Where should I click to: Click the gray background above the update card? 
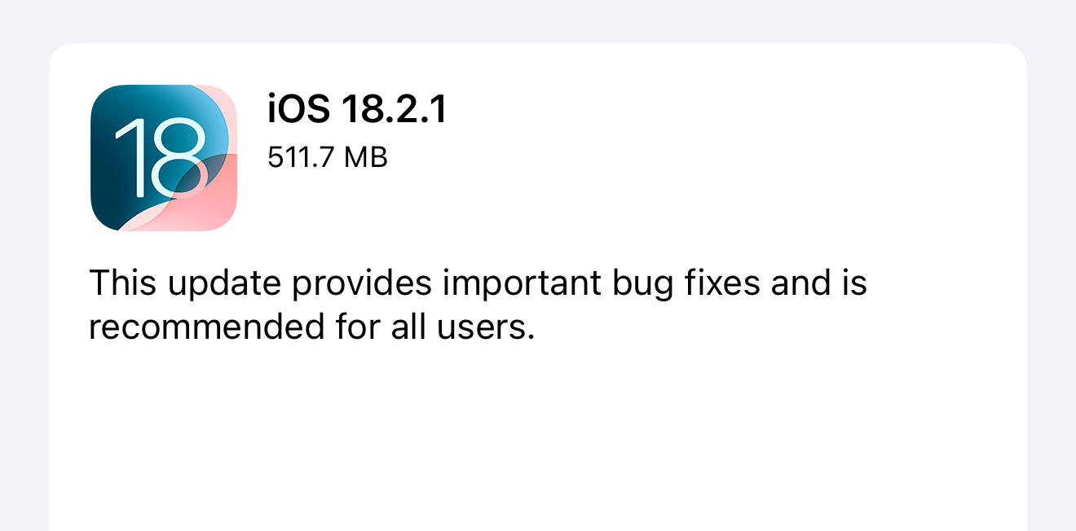(538, 20)
